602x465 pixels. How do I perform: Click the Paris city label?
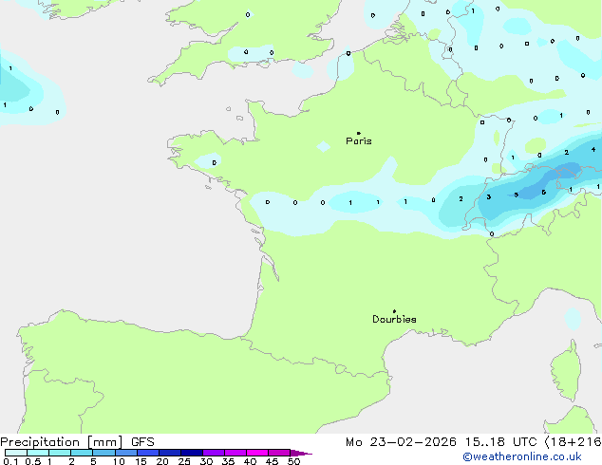pyautogui.click(x=359, y=141)
